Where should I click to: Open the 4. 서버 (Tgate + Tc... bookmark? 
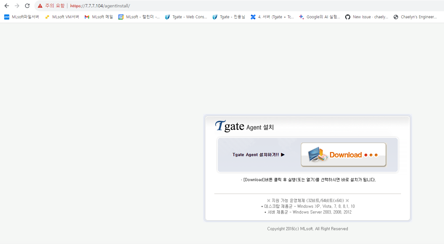click(272, 17)
